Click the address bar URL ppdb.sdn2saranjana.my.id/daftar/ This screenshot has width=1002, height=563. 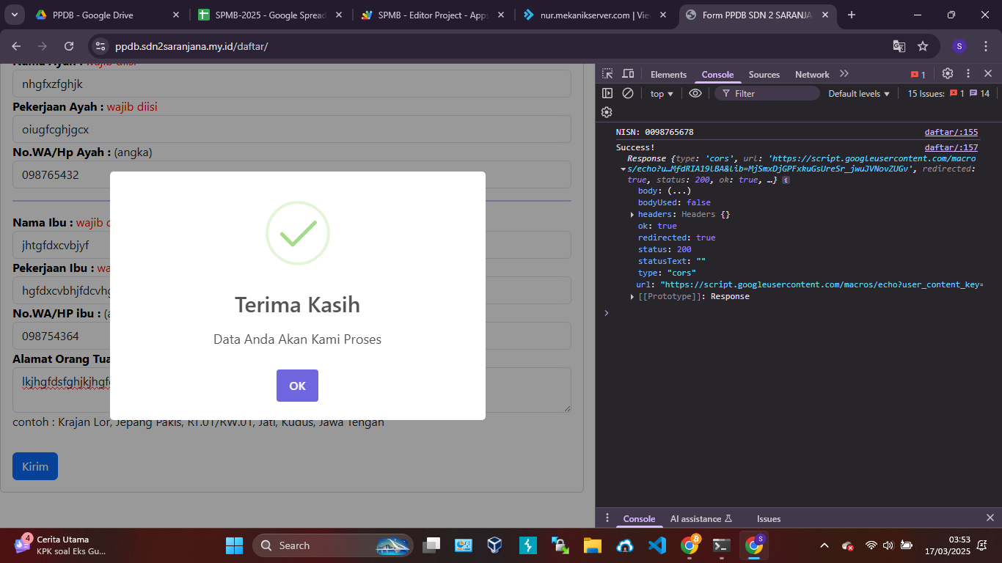(x=191, y=46)
